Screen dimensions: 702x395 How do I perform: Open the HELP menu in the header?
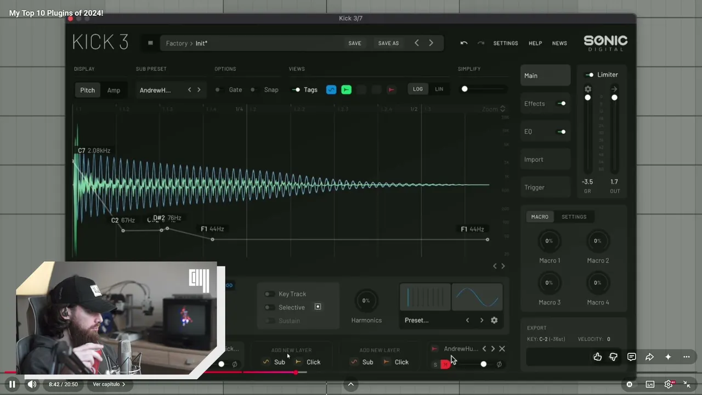535,43
